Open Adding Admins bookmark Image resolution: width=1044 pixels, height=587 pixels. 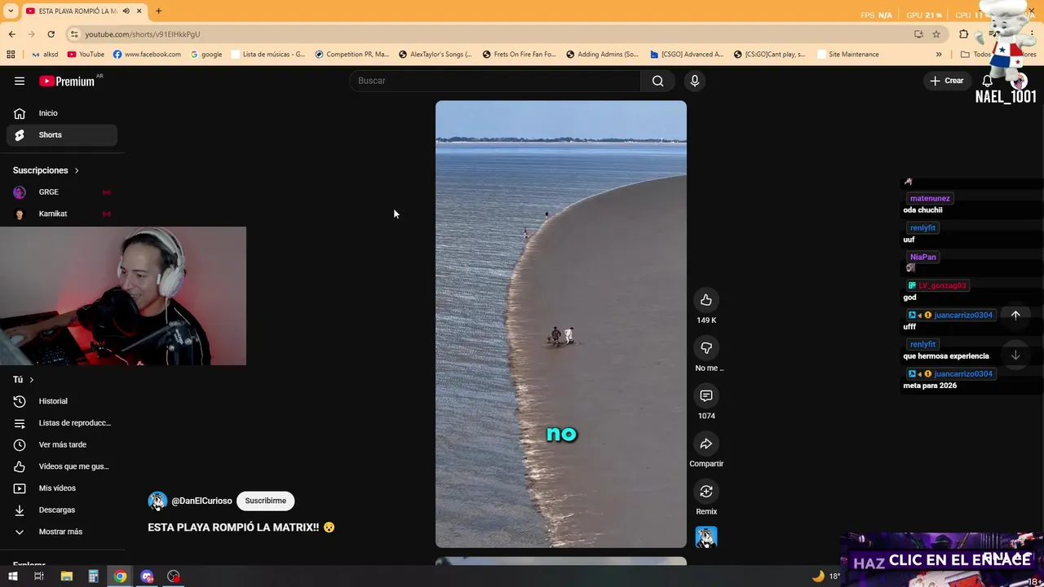pyautogui.click(x=603, y=55)
